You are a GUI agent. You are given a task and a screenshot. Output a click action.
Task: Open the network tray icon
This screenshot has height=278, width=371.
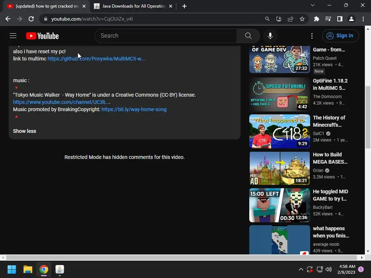click(320, 269)
